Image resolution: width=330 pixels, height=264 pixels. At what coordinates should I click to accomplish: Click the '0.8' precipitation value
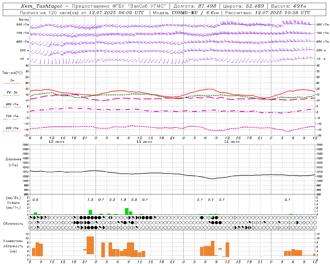tap(134, 200)
